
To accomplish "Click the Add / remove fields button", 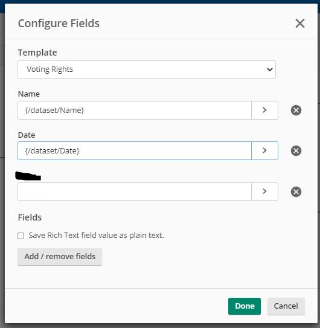I will click(60, 257).
